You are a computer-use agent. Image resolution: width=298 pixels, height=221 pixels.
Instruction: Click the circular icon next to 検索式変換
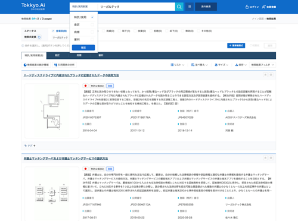[x=39, y=37]
